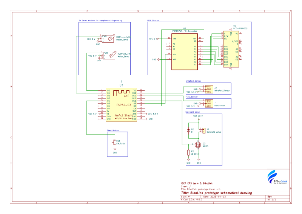Select the SW1 push button switch symbol
This screenshot has width=302, height=214.
pos(114,143)
